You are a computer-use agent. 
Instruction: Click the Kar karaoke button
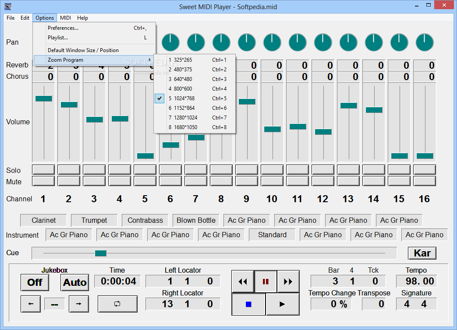[422, 253]
